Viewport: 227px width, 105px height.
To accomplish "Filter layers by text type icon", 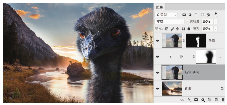I will pos(196,15).
